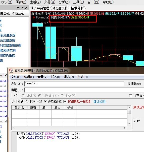The image size is (144, 152).
Task: Open the 查看(V) main menu
Action: coord(35,2)
